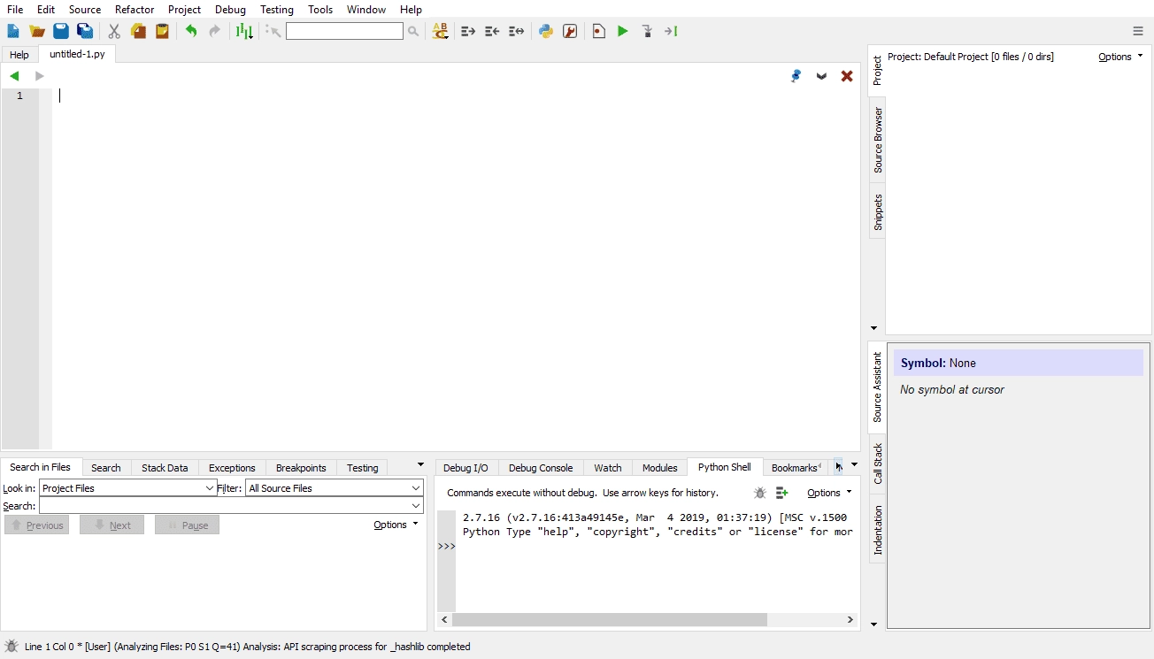The image size is (1154, 659).
Task: Click the magnifier icon beside toolbar search
Action: 413,31
